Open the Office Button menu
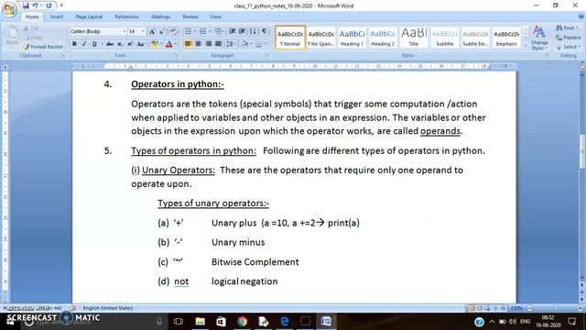The image size is (586, 330). (9, 9)
